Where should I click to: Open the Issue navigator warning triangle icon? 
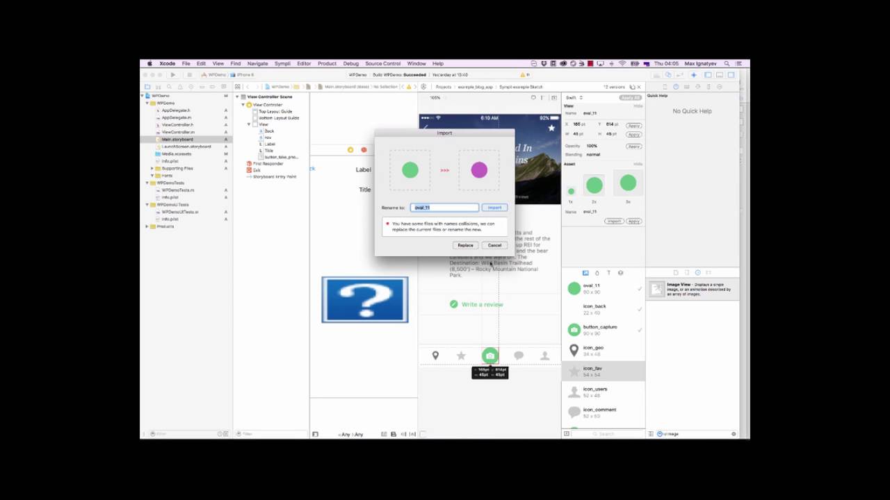tap(180, 87)
